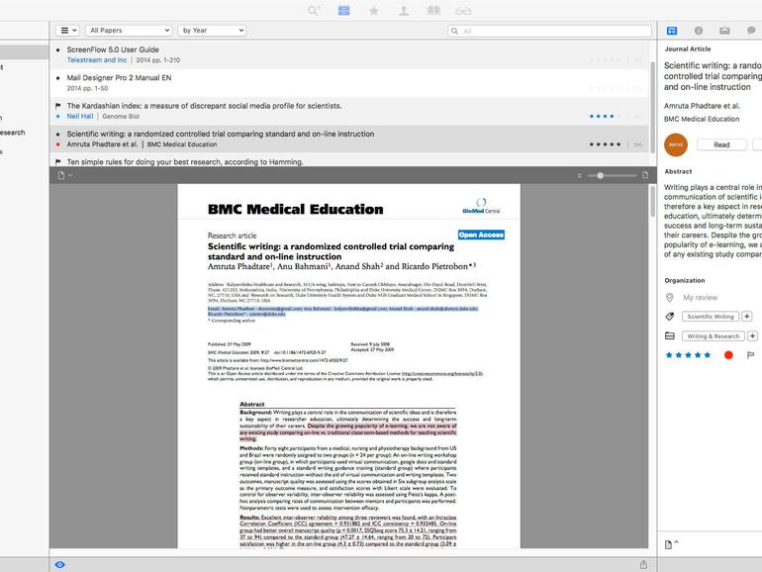Click the red color label swatch
The height and width of the screenshot is (572, 762).
coord(728,355)
